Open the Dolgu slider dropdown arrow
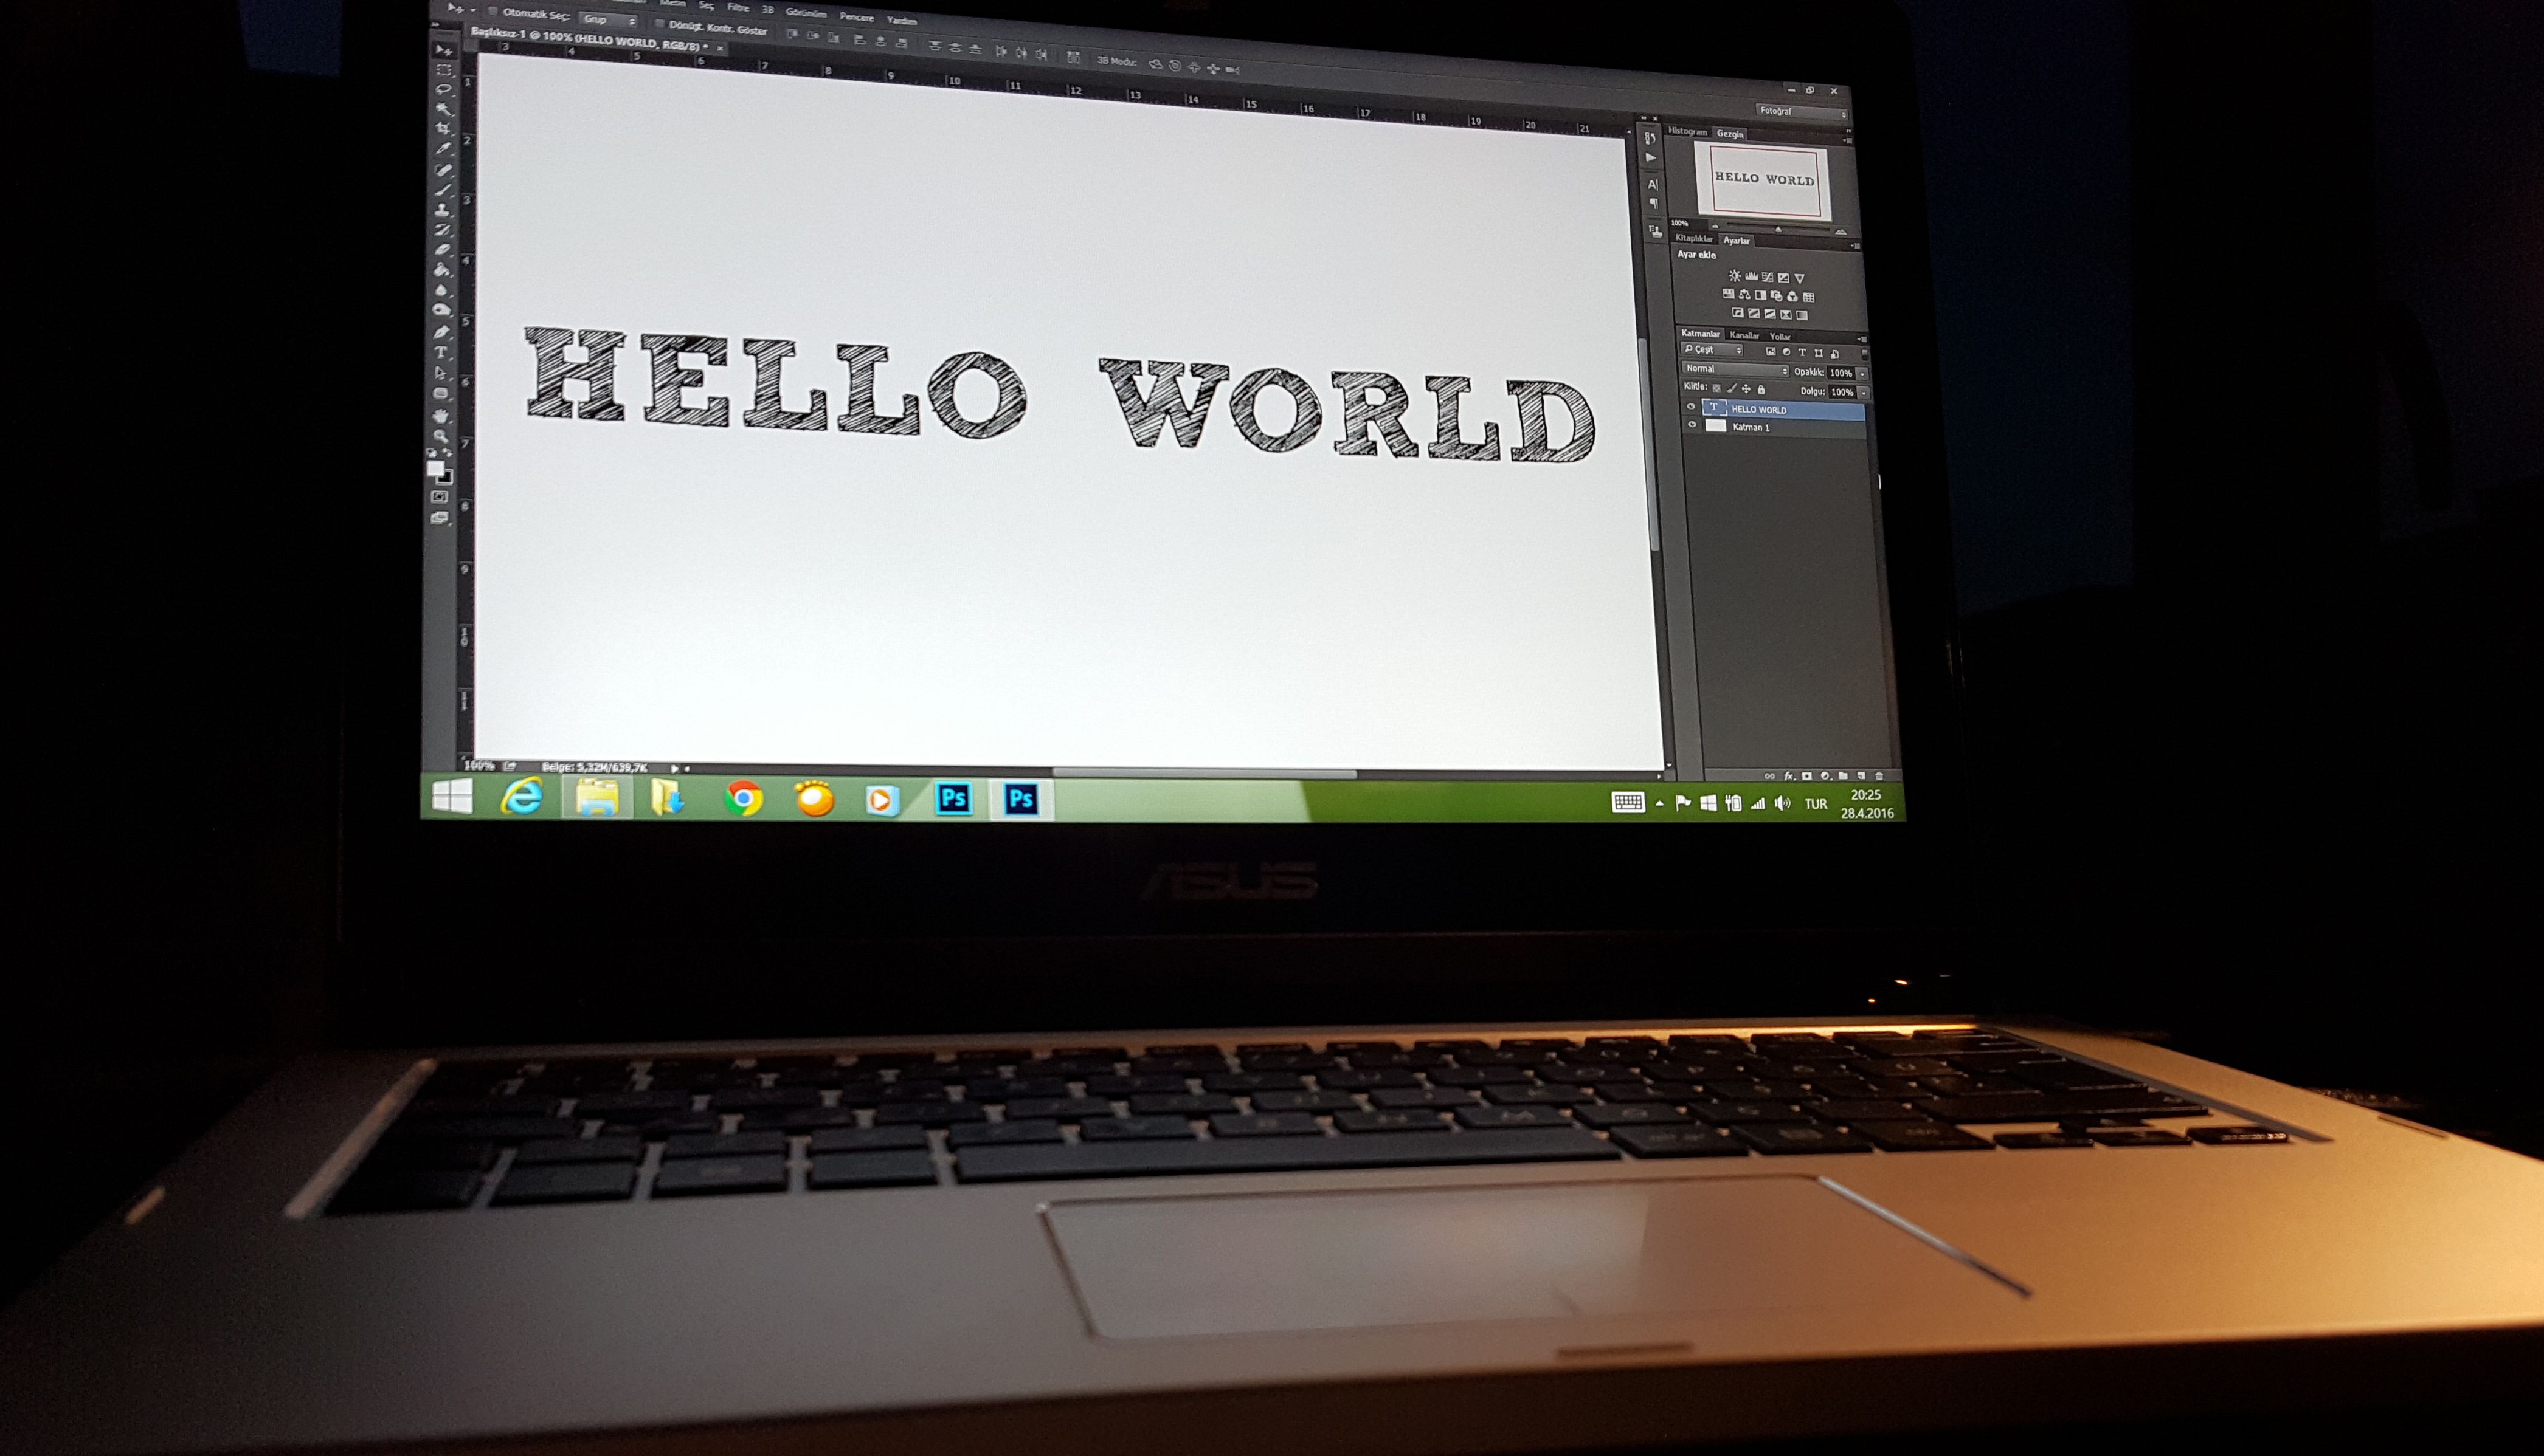The image size is (2544, 1456). point(1865,393)
